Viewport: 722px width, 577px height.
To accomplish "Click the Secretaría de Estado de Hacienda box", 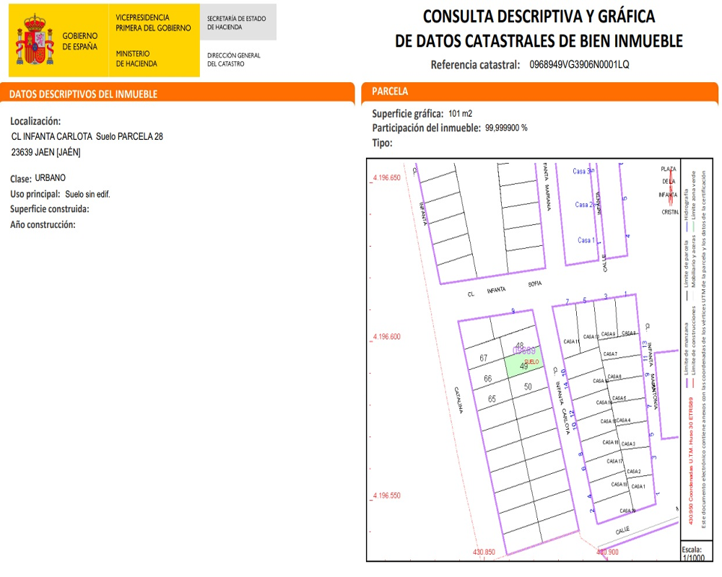I will point(238,22).
